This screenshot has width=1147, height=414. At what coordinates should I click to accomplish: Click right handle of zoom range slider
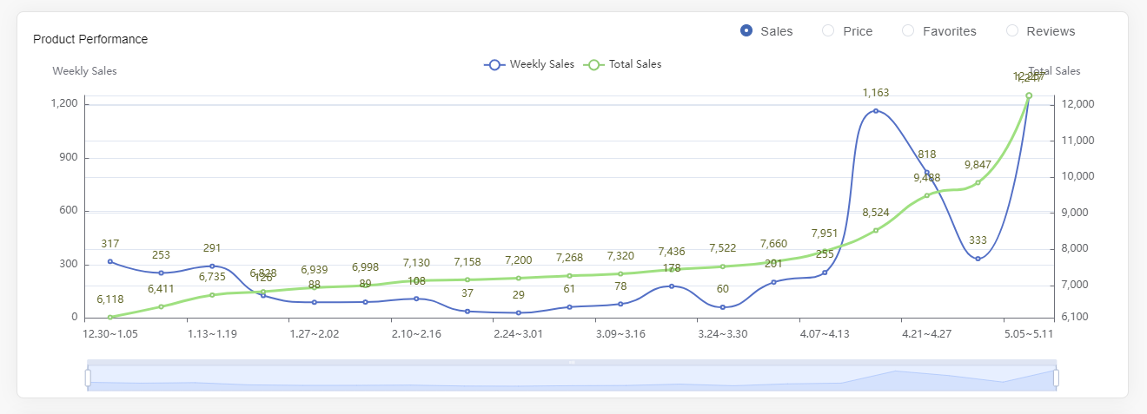pyautogui.click(x=1056, y=378)
